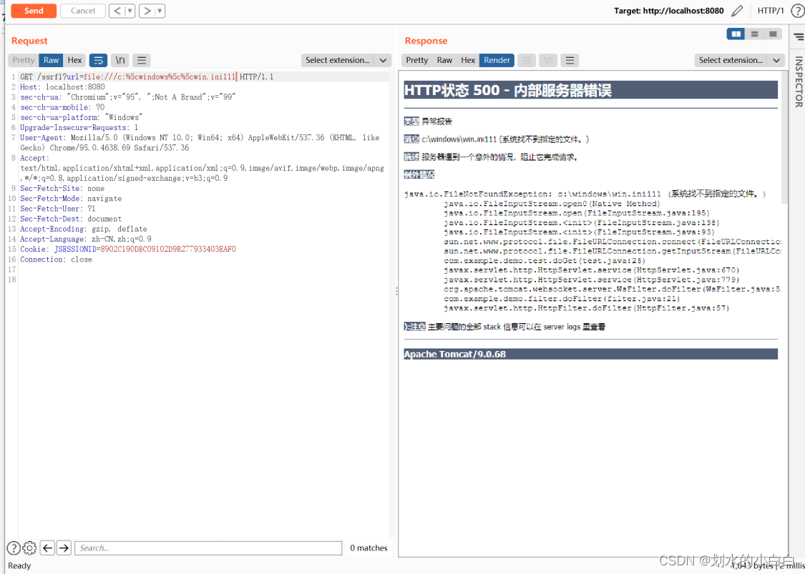
Task: Select the Request Raw tab
Action: (51, 60)
